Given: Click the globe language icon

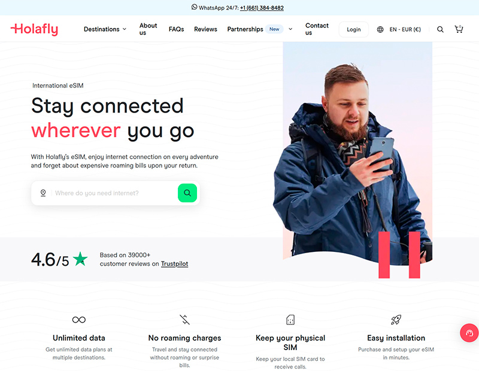Looking at the screenshot, I should pos(380,29).
